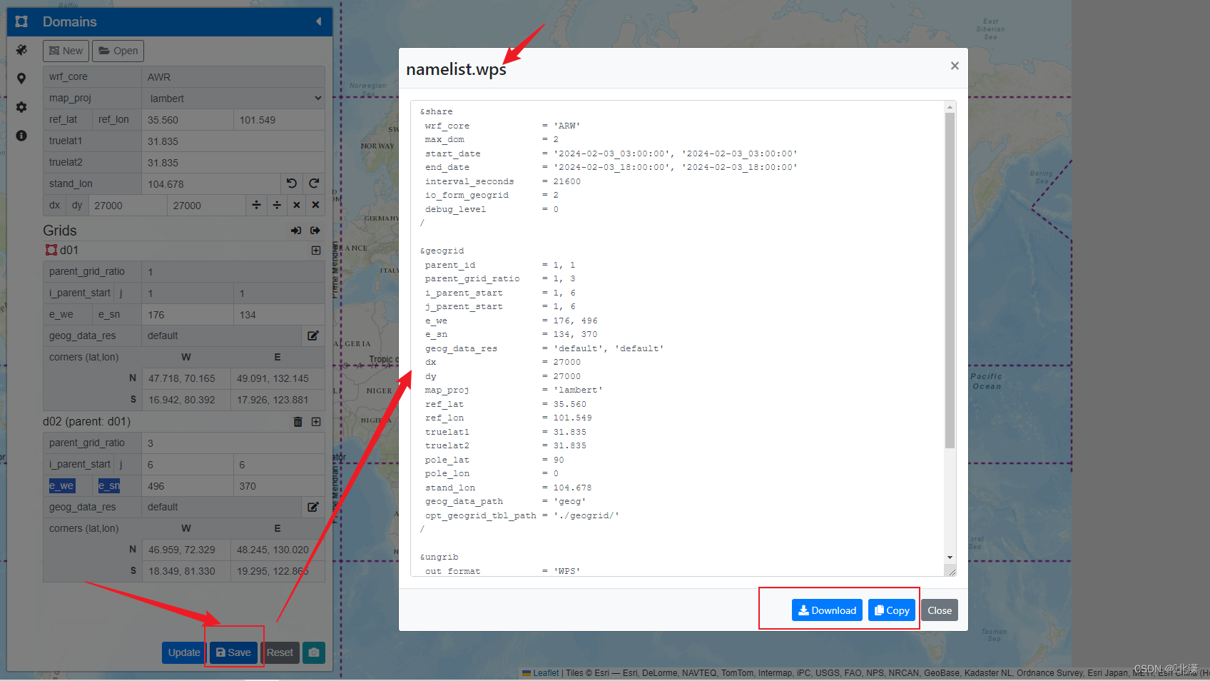Open the settings gear sidebar tab
The image size is (1210, 681).
[21, 107]
